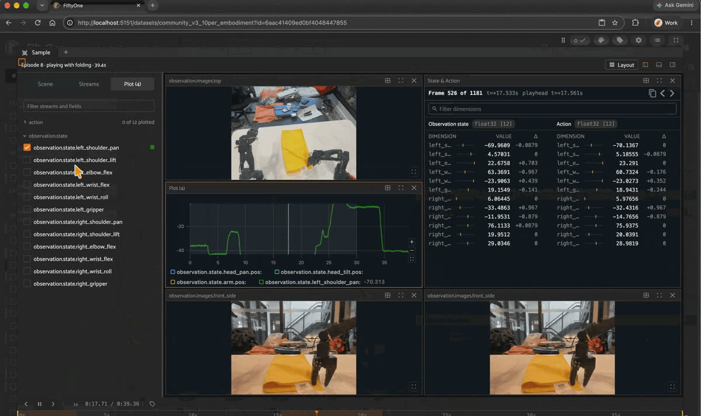Maximize the Plot (4) panel
This screenshot has width=701, height=416.
(401, 188)
